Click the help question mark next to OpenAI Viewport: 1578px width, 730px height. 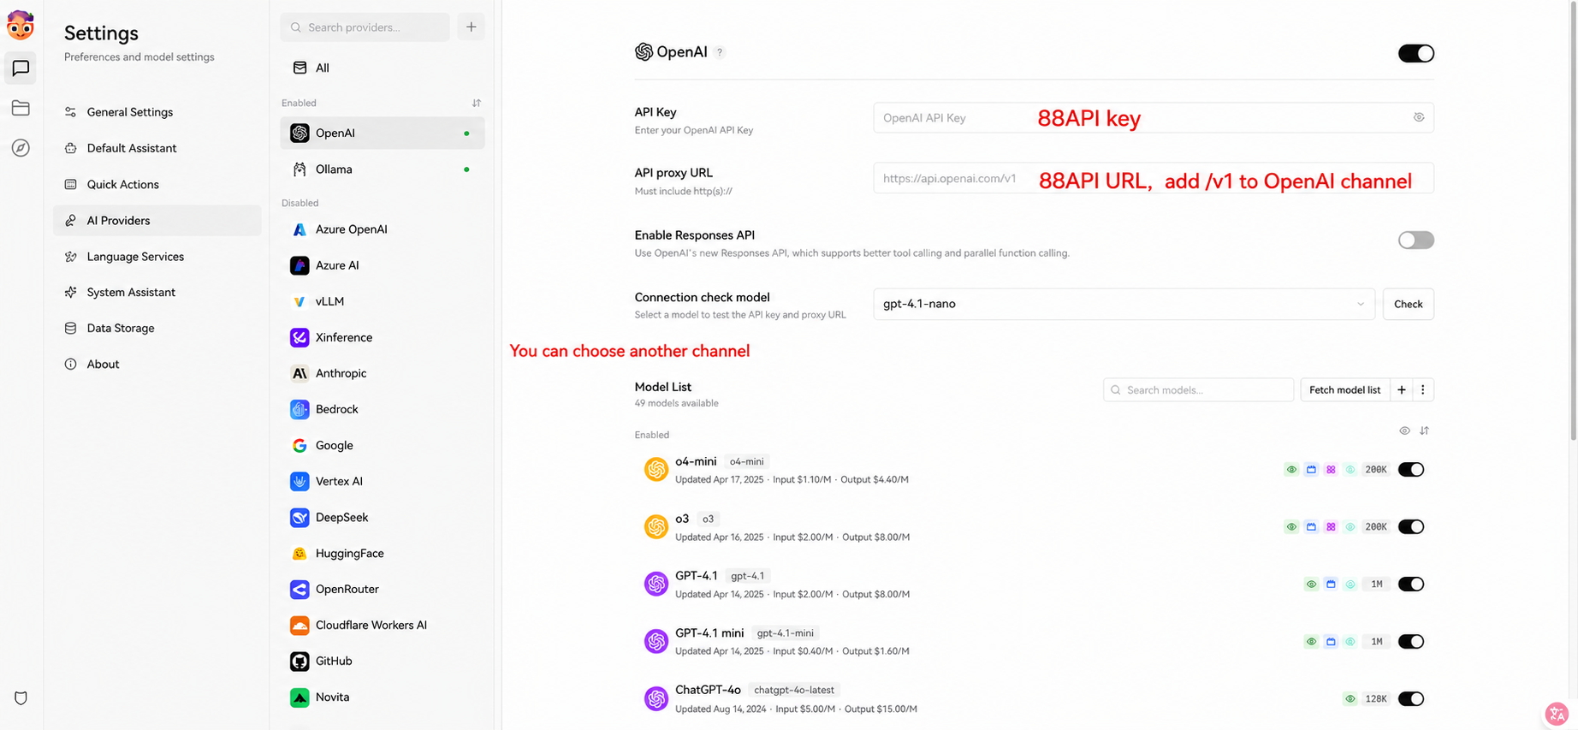coord(720,52)
